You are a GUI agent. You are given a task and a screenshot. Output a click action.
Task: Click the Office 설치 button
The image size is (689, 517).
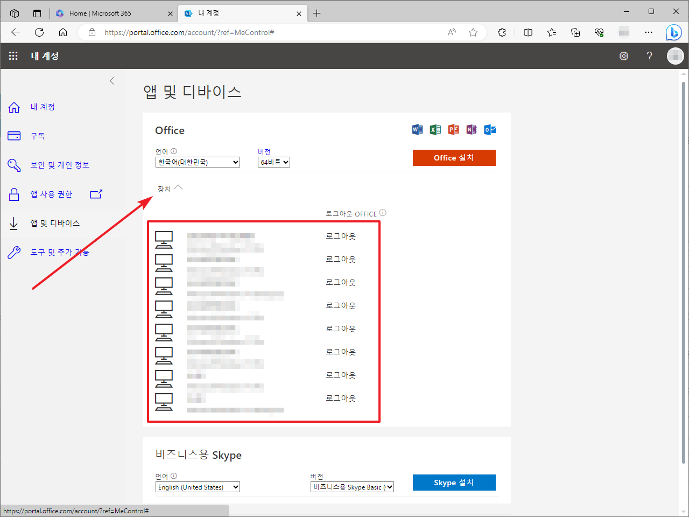454,158
